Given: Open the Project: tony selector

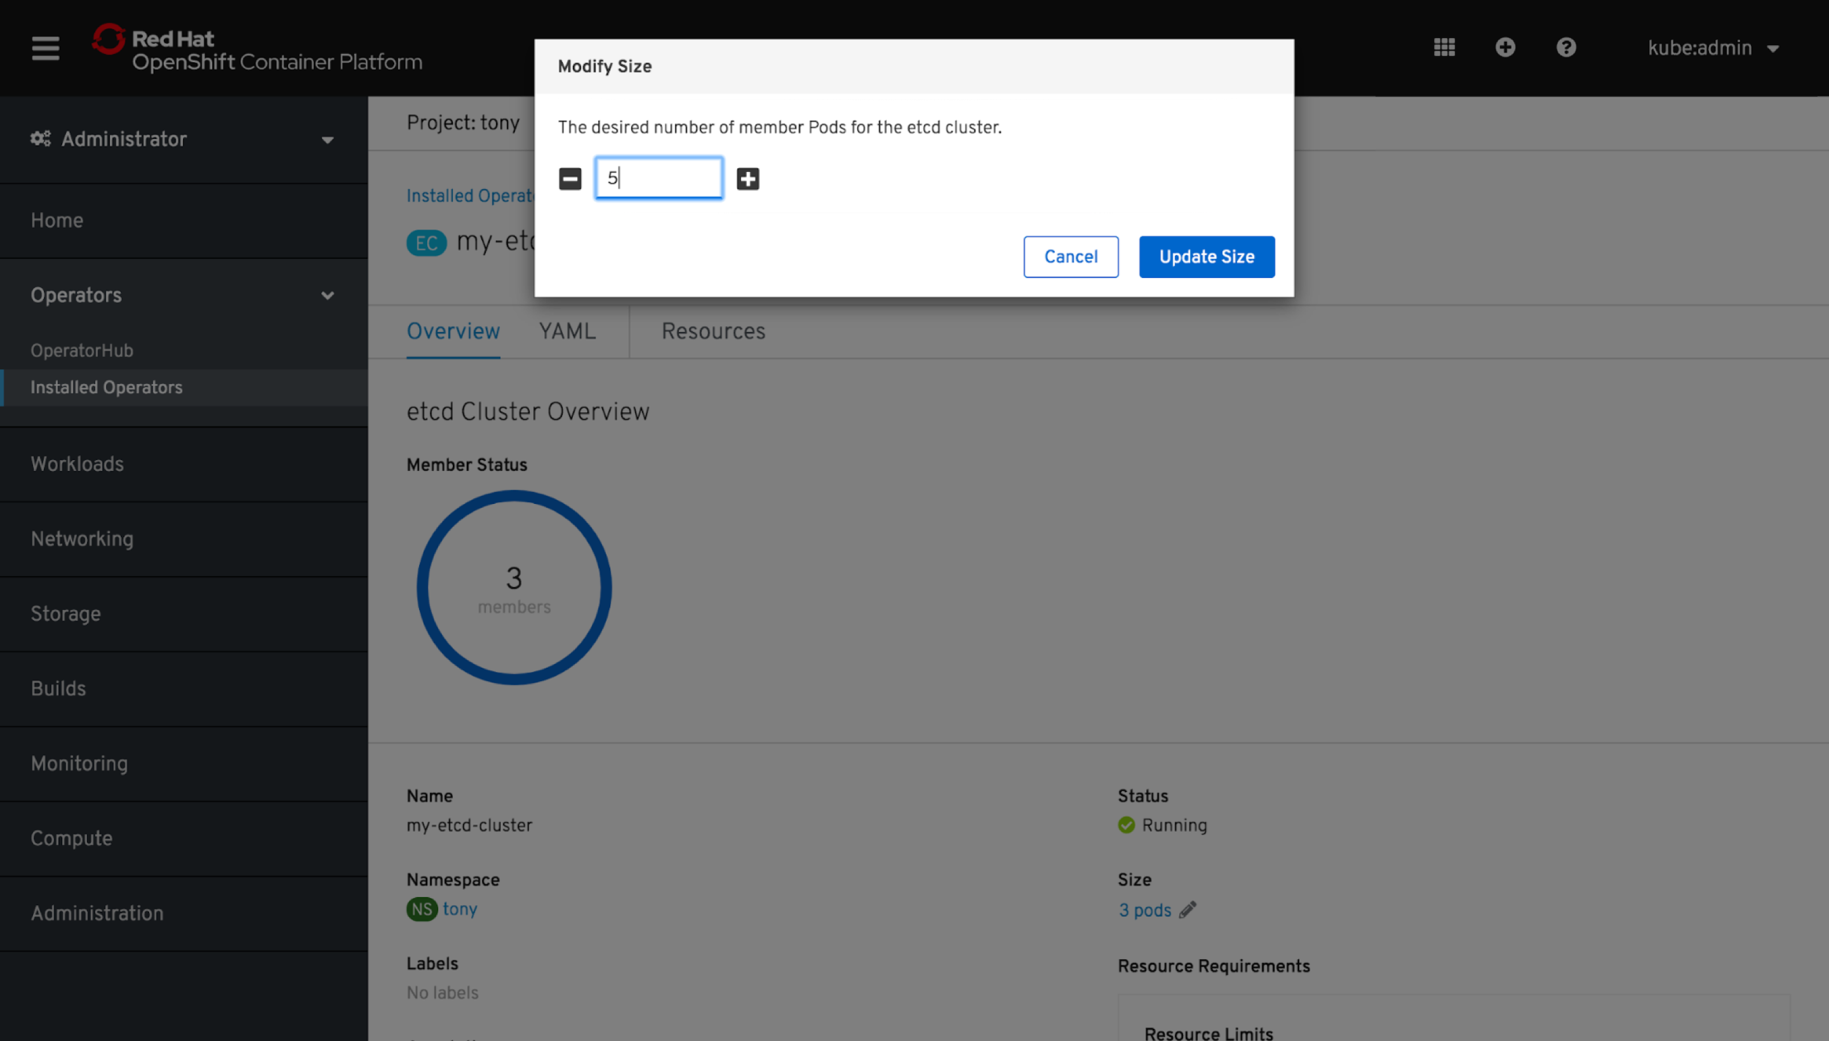Looking at the screenshot, I should pos(463,123).
